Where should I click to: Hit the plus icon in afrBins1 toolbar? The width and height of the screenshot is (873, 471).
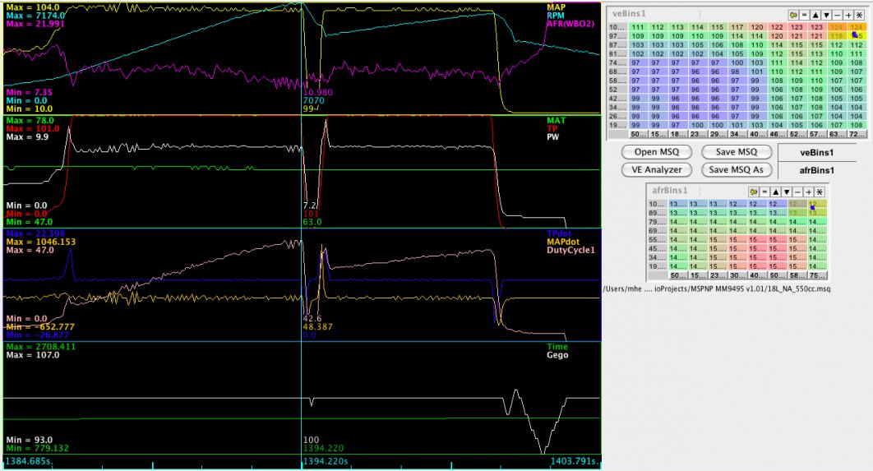point(811,191)
